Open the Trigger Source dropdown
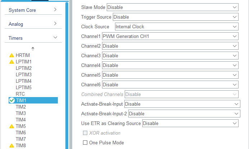 [175, 17]
